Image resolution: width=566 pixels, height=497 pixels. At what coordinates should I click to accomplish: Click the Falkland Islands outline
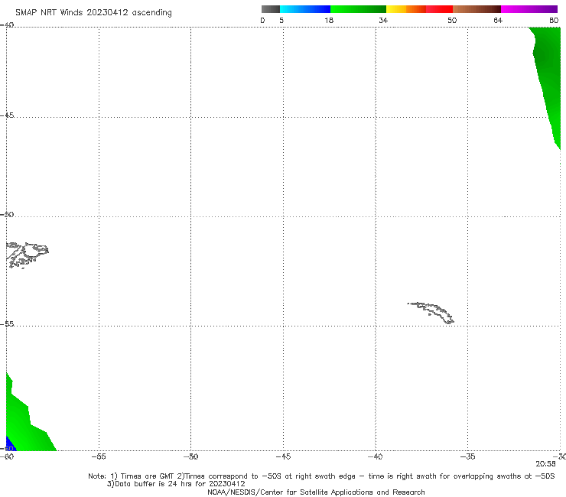point(27,255)
